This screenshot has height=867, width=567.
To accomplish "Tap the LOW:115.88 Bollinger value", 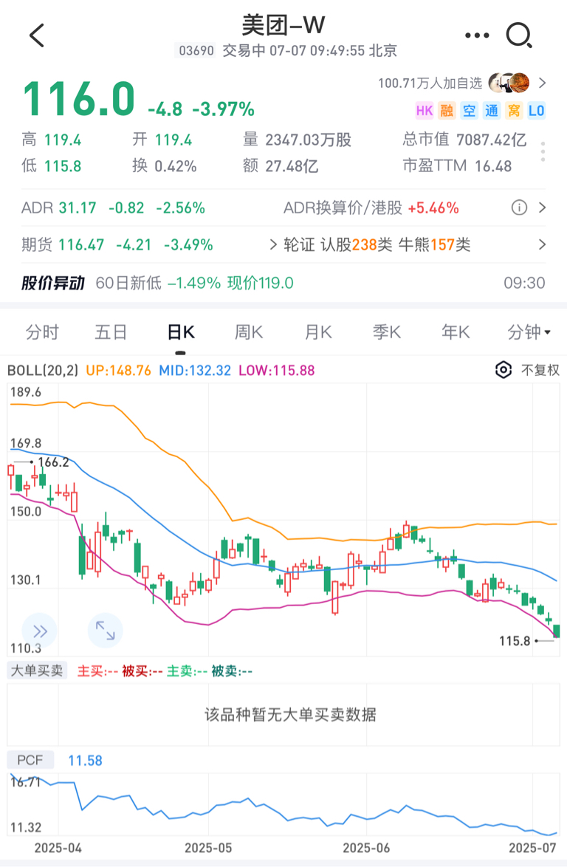I will coord(276,371).
